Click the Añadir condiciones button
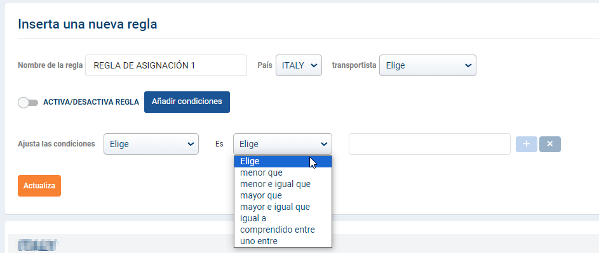599x253 pixels. [x=187, y=102]
